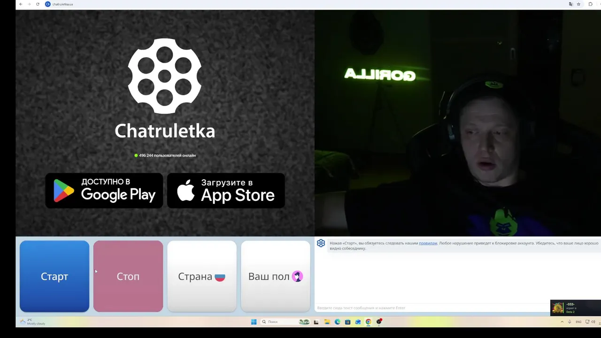Image resolution: width=601 pixels, height=338 pixels.
Task: Focus the chat message input field
Action: pyautogui.click(x=432, y=308)
